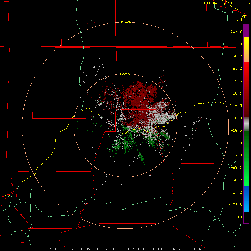Click the VEL legend title

(244, 16)
